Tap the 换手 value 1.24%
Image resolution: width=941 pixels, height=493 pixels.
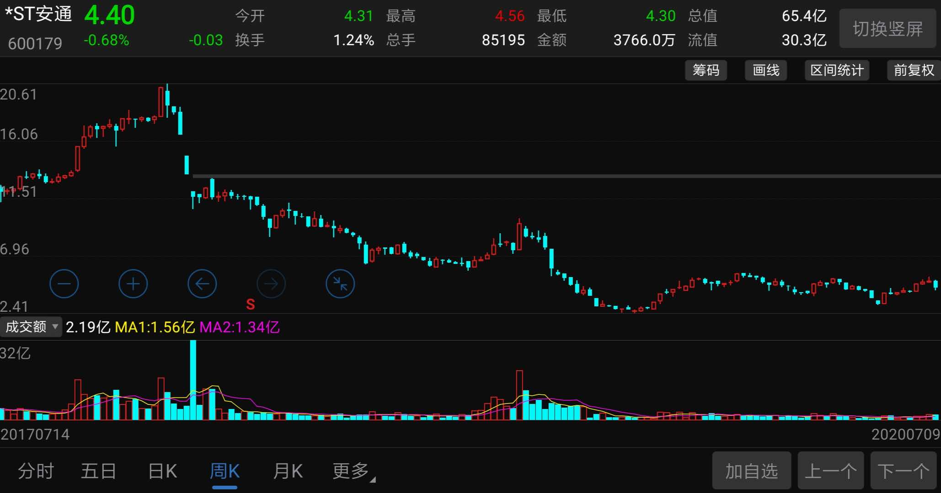click(x=354, y=40)
